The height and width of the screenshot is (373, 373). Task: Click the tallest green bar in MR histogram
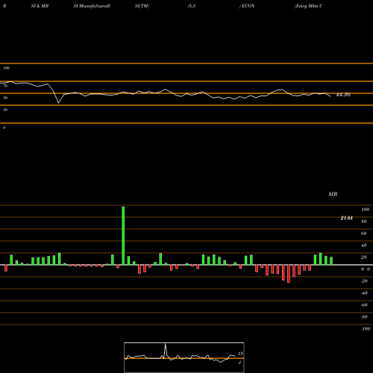tap(123, 236)
